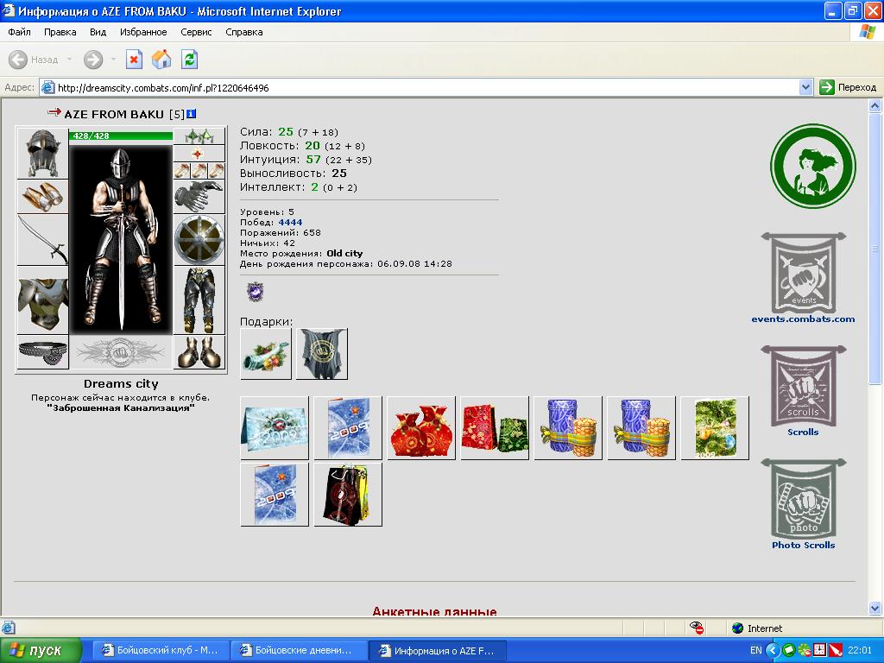Click the leg armor greaves slot
The height and width of the screenshot is (663, 884).
(199, 300)
